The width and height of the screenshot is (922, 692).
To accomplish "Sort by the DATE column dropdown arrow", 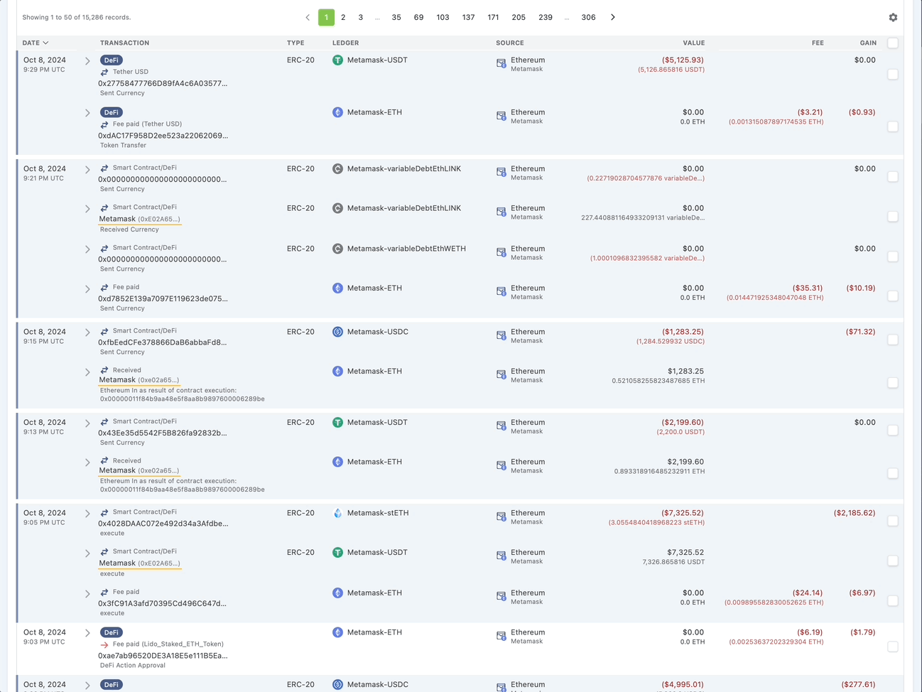I will (45, 43).
